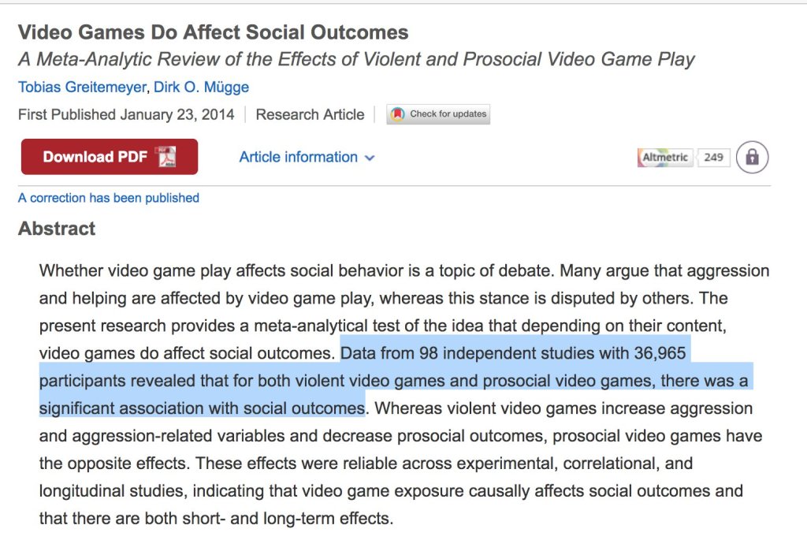Click the Altmetric score 249
Viewport: 807px width, 540px height.
click(x=713, y=158)
